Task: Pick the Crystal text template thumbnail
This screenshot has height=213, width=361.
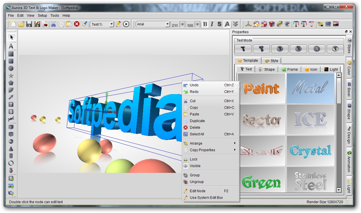Action: [x=311, y=150]
